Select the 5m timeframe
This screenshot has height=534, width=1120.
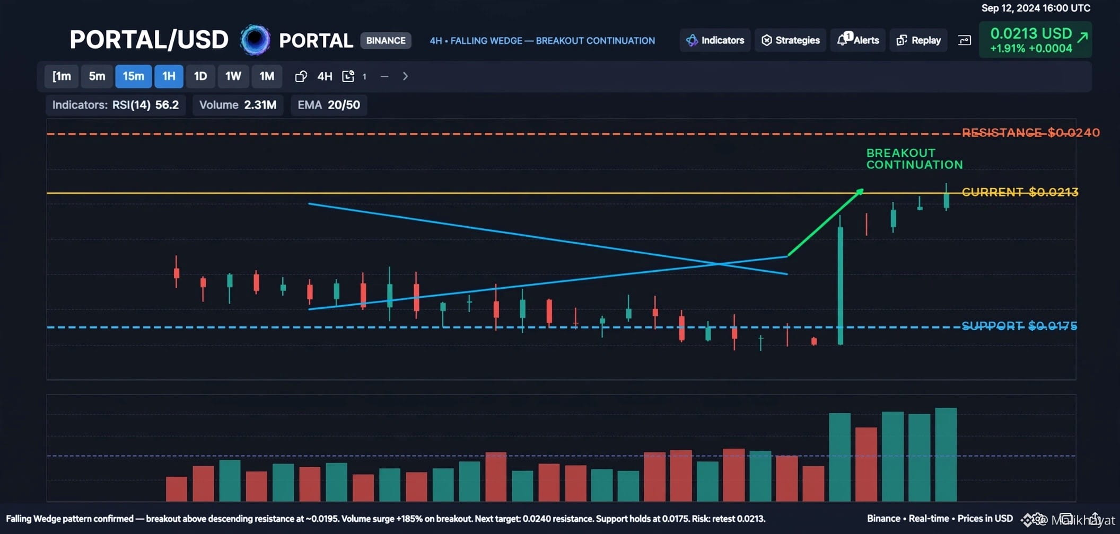click(97, 76)
